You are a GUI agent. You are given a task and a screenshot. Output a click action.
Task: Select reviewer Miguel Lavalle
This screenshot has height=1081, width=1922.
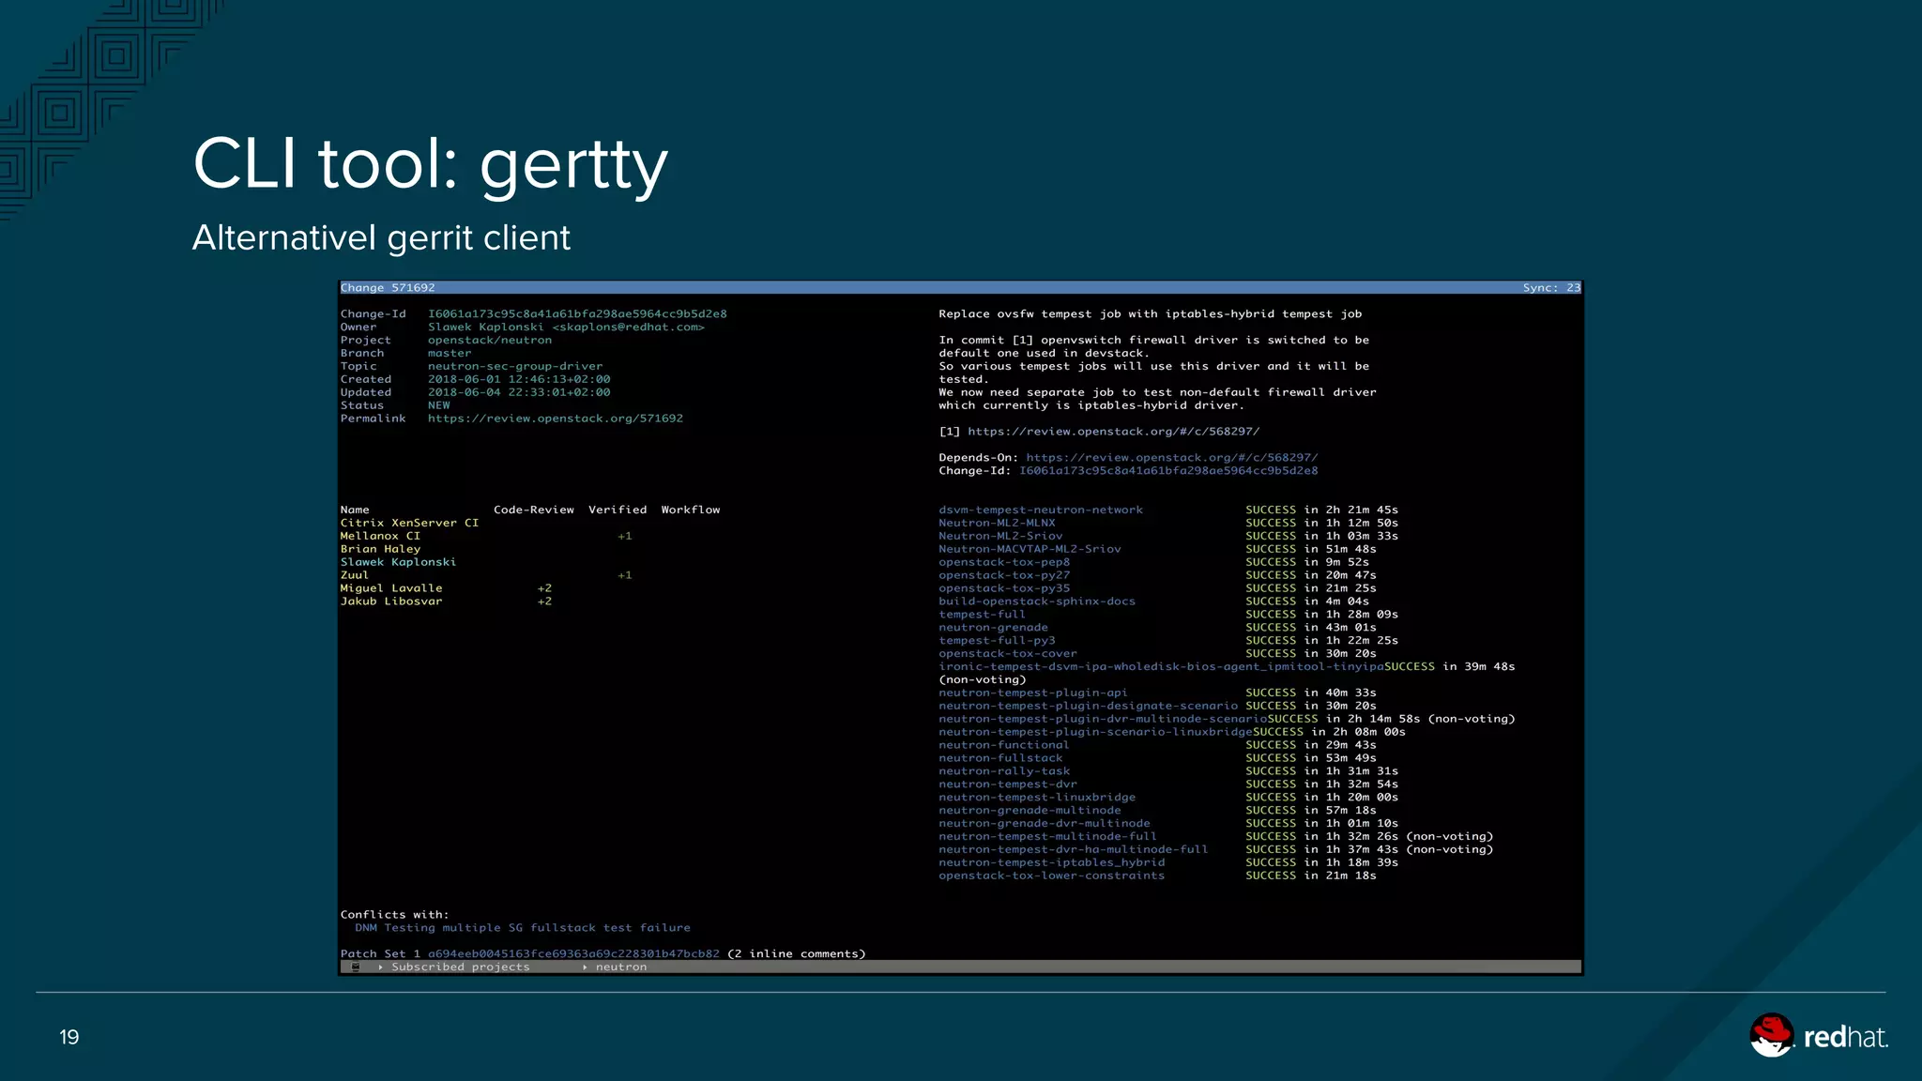391,589
